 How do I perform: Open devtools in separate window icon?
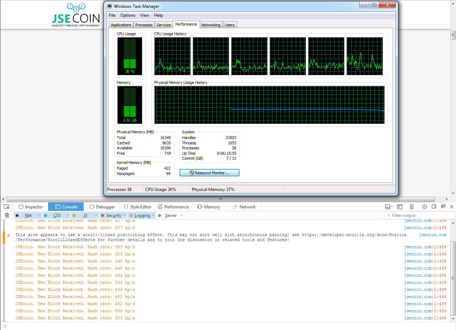(443, 207)
